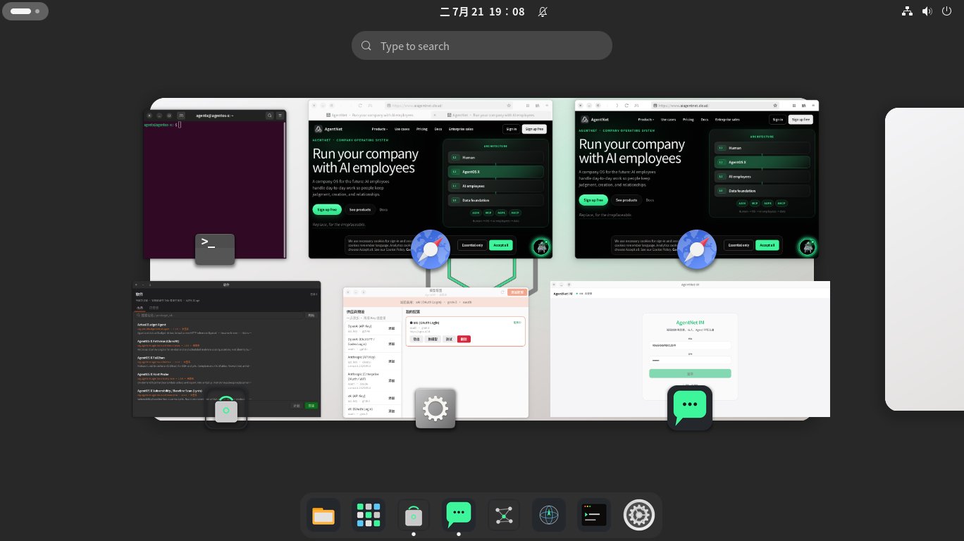The width and height of the screenshot is (964, 541).
Task: Click the chat avatar in the right browser window
Action: [x=808, y=247]
